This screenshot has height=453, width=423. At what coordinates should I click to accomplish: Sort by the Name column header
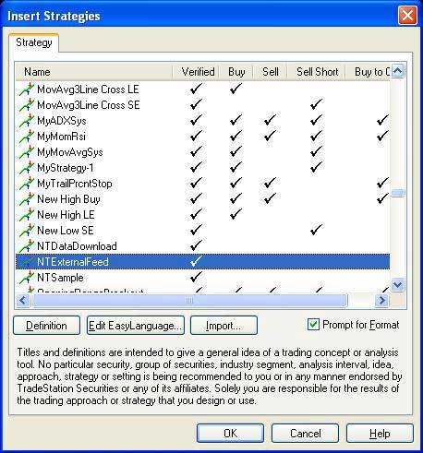pos(94,72)
